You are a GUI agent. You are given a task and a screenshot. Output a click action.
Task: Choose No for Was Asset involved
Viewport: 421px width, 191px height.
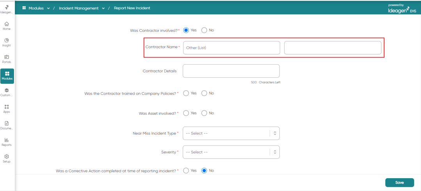204,113
